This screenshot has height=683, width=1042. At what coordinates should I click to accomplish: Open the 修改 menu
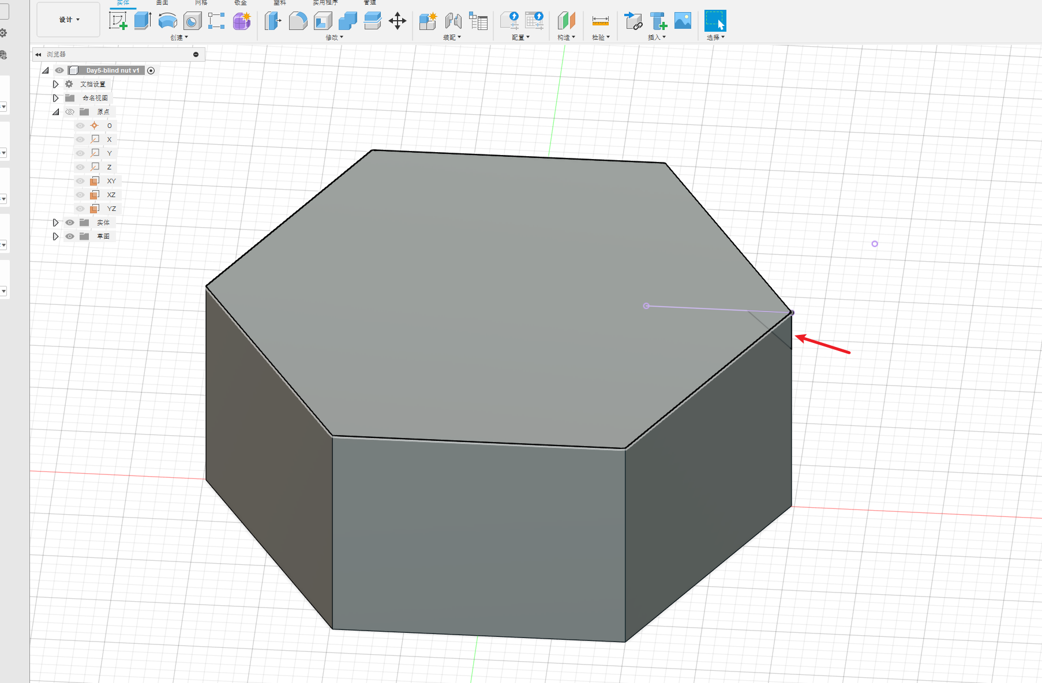click(334, 37)
